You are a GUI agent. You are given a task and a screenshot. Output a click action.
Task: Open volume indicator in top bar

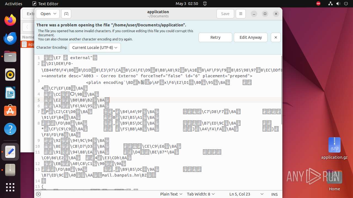(x=338, y=4)
